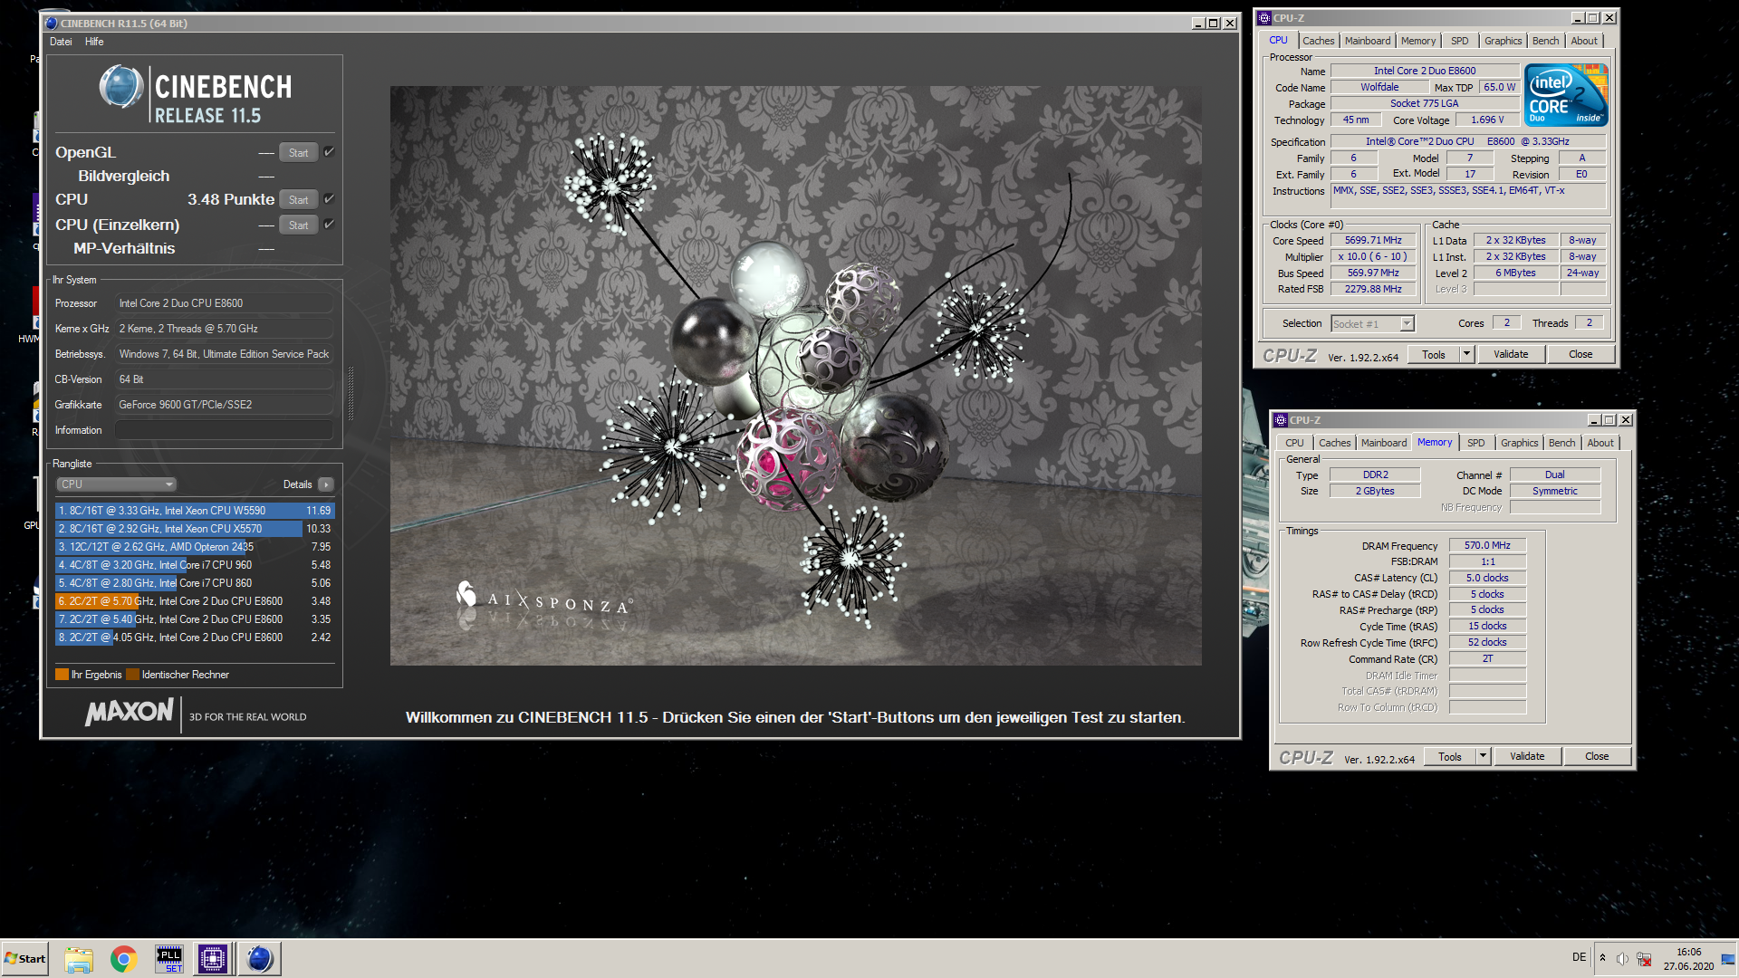The width and height of the screenshot is (1739, 978).
Task: Open SPD tab in bottom CPU-Z
Action: coord(1475,443)
